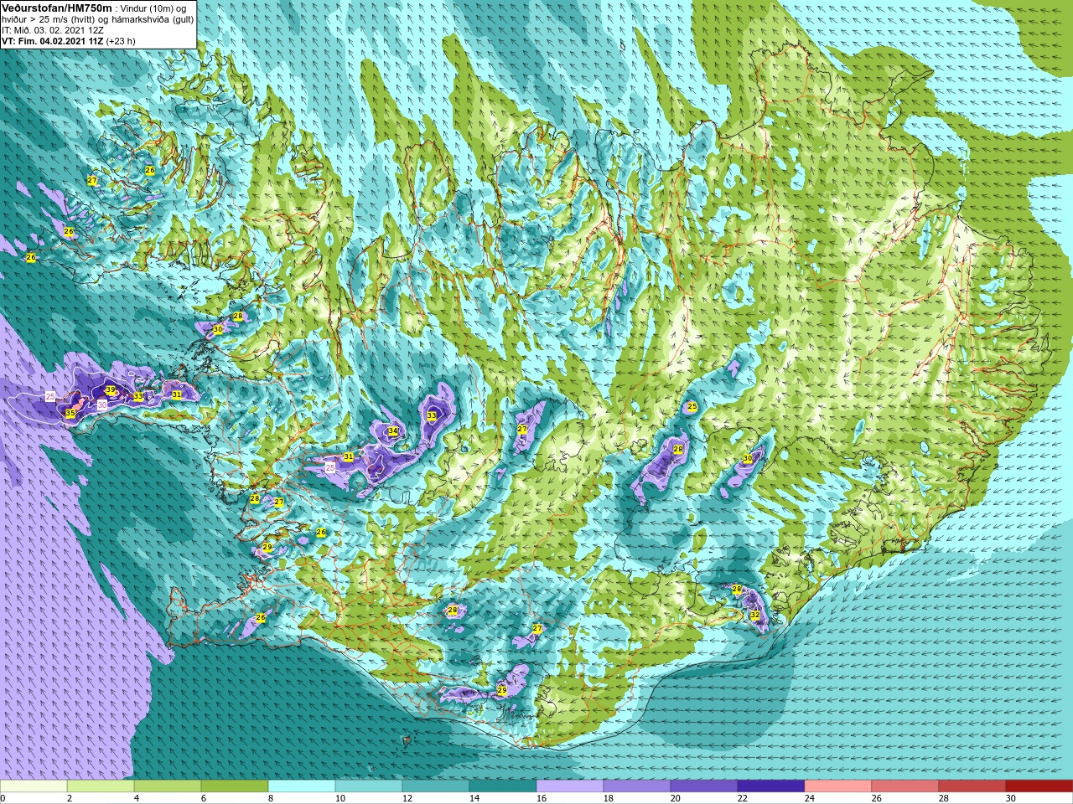Image resolution: width=1073 pixels, height=804 pixels.
Task: Pick the 20–22 m/s violet legend swatch
Action: coord(704,786)
